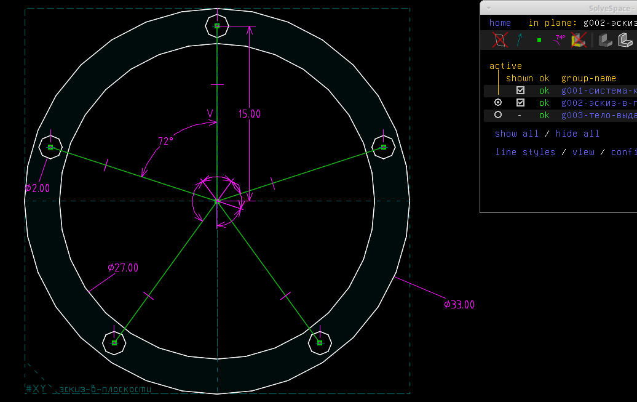Select the V vertical constraint label
This screenshot has width=637, height=402.
(x=210, y=114)
